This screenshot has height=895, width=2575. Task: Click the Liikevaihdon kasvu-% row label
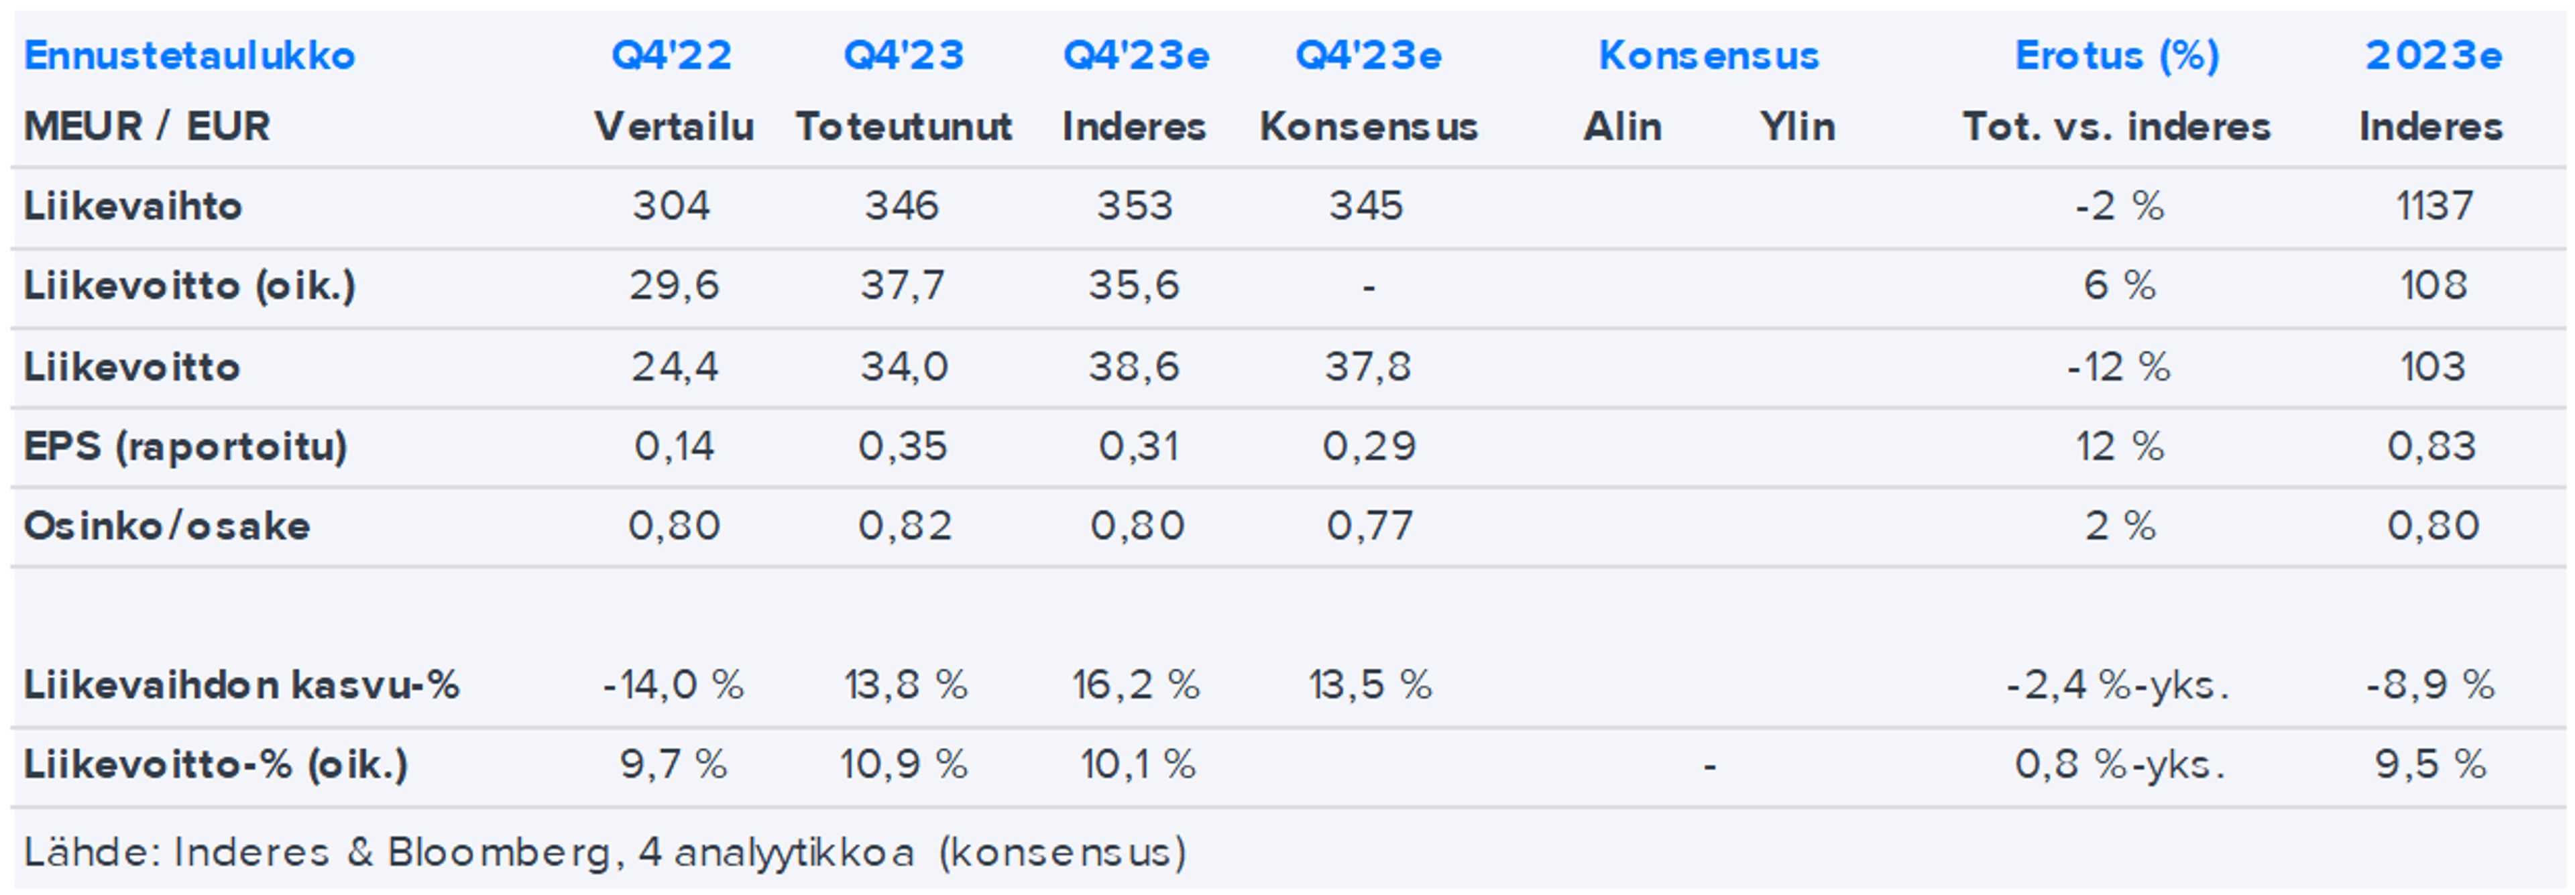pyautogui.click(x=241, y=685)
